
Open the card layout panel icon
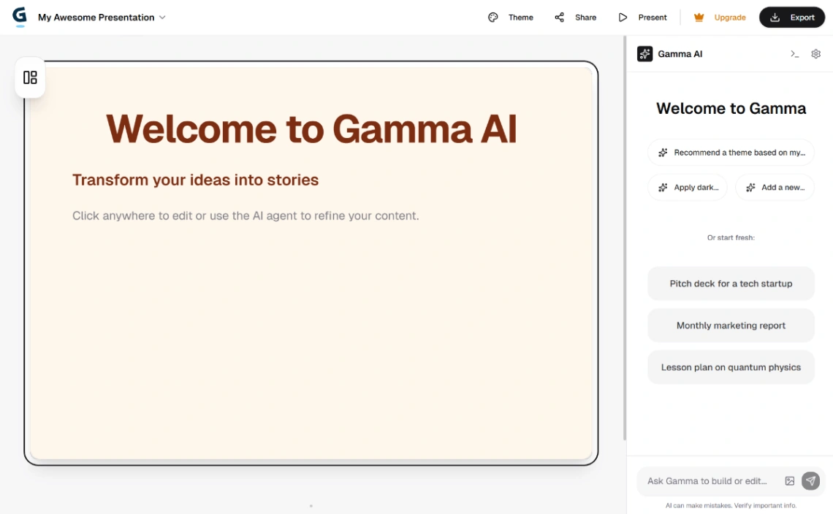click(30, 77)
